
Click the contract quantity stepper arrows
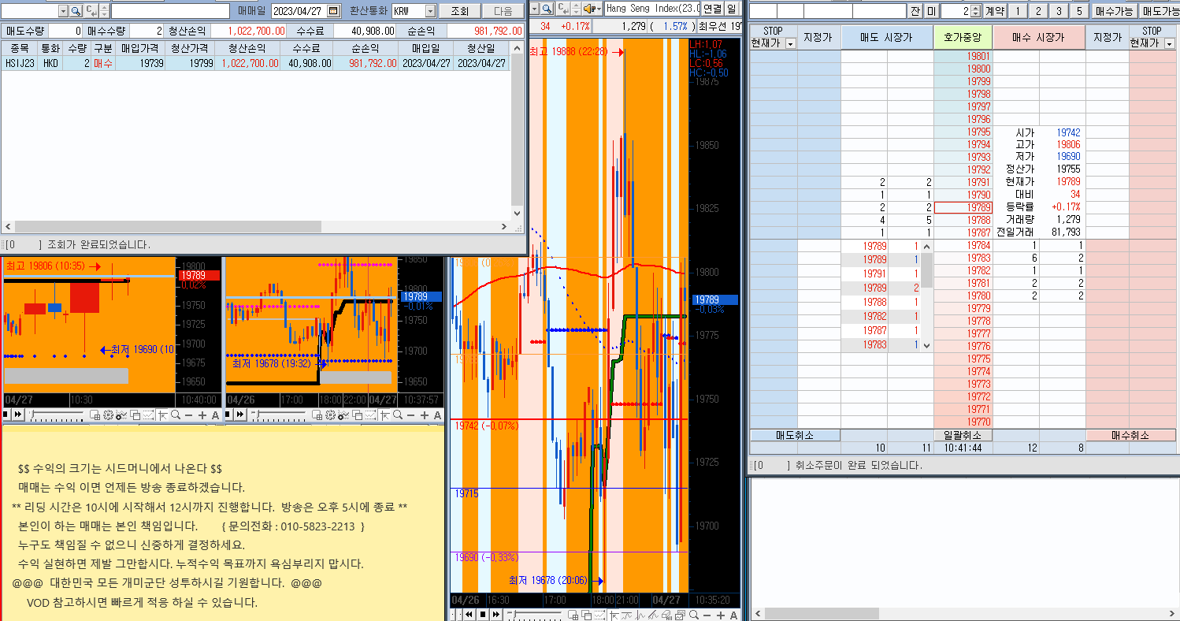click(x=977, y=11)
